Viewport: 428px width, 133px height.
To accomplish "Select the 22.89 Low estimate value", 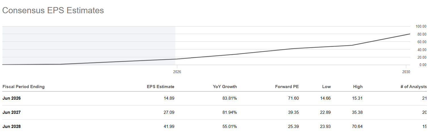I will click(326, 112).
